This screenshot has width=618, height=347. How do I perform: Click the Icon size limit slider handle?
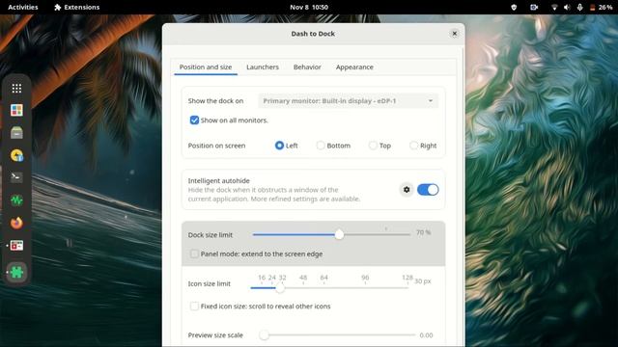[x=280, y=288]
